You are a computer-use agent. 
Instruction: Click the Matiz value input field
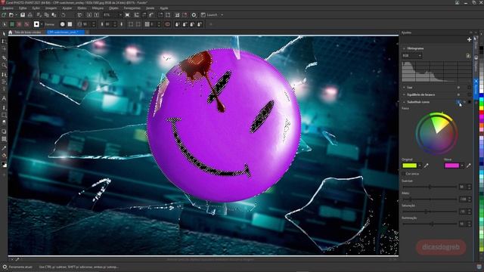coord(463,199)
